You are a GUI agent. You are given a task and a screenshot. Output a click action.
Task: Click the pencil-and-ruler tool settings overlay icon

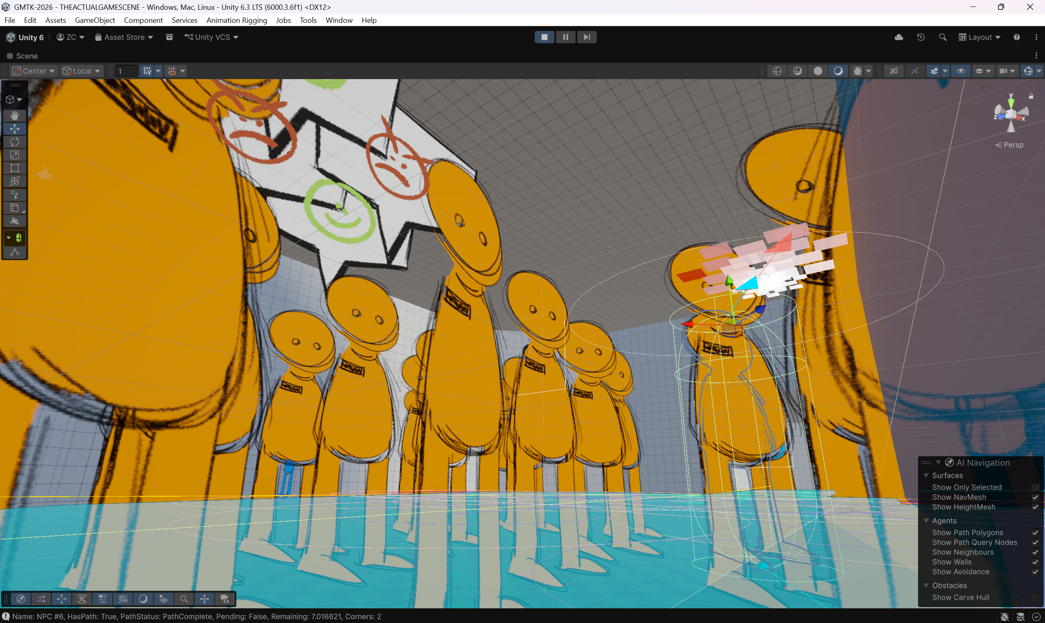click(x=82, y=599)
